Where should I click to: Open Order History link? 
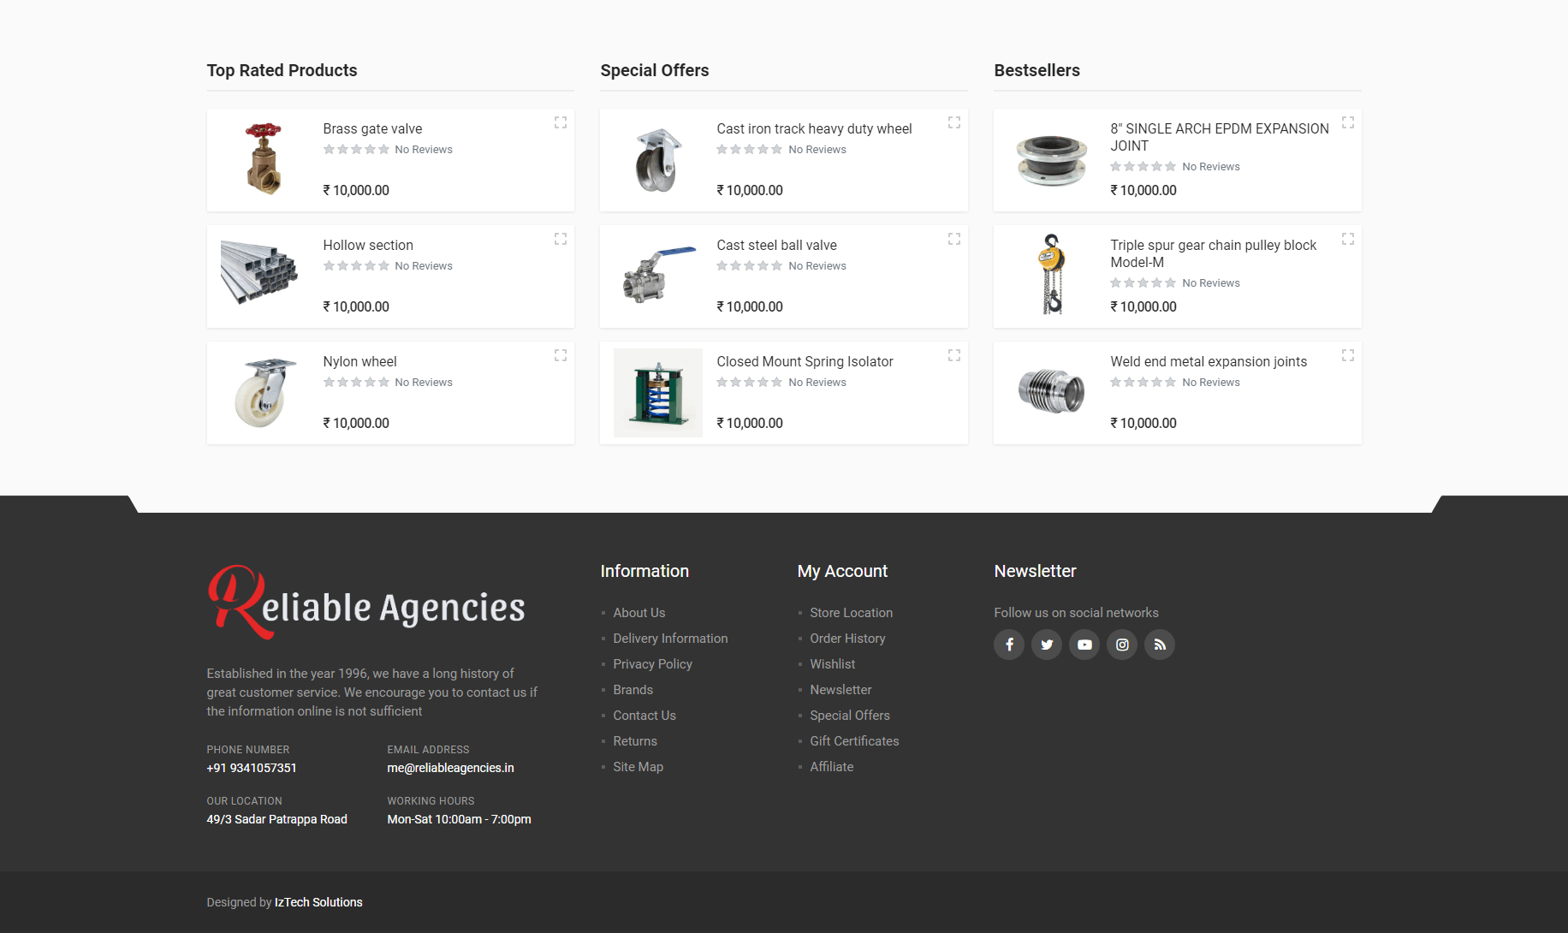847,639
